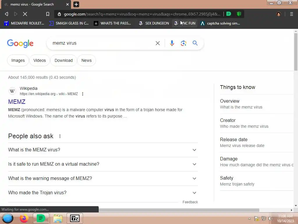Click the scroll down arrow of vertical scrollbar
The width and height of the screenshot is (298, 224).
click(x=296, y=206)
